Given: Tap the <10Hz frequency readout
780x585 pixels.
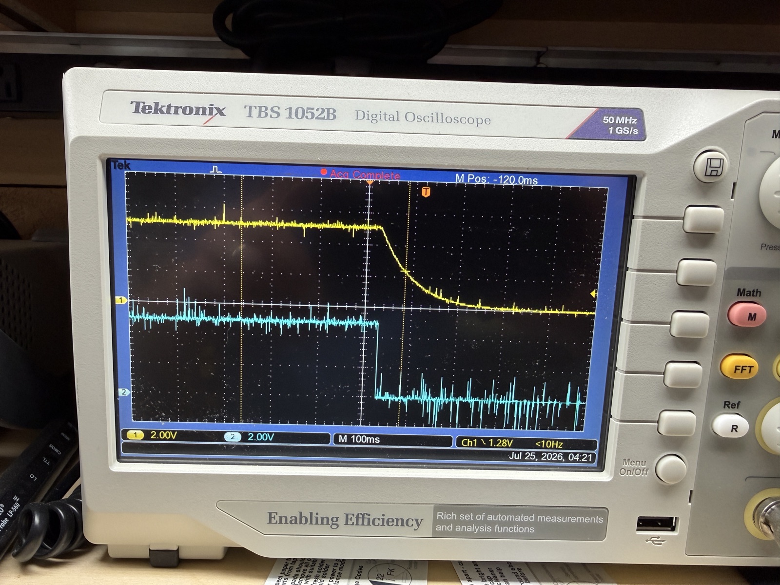Looking at the screenshot, I should click(549, 444).
